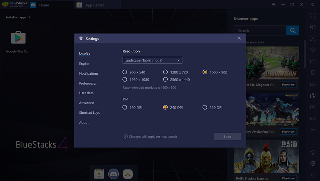
Task: Select 1600 x 900 resolution
Action: click(x=205, y=72)
